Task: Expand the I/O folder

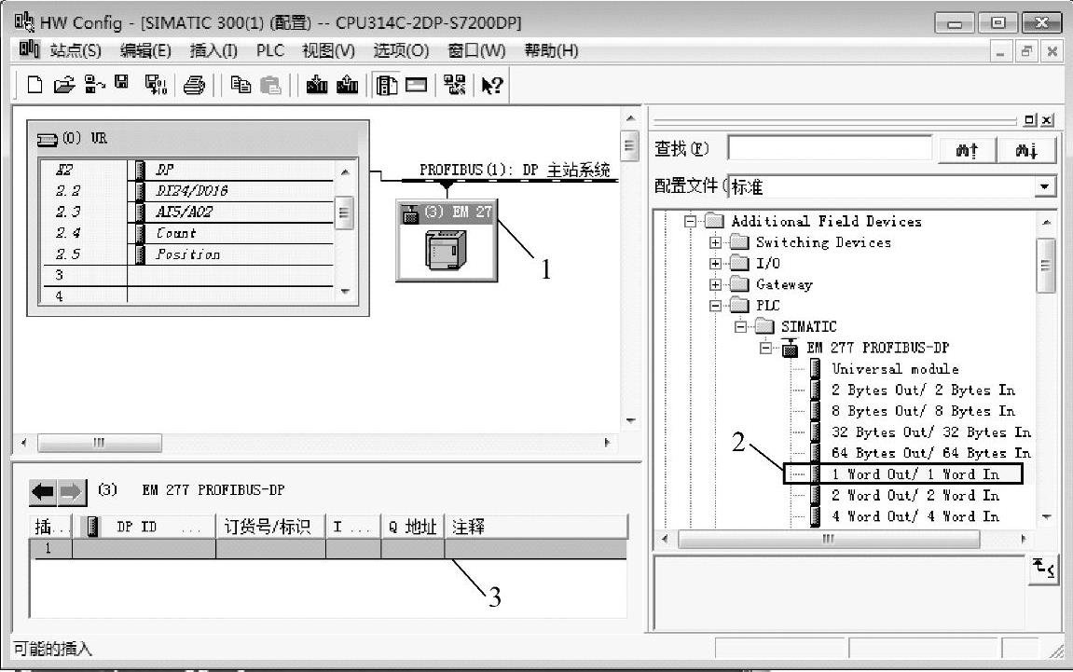Action: tap(715, 264)
